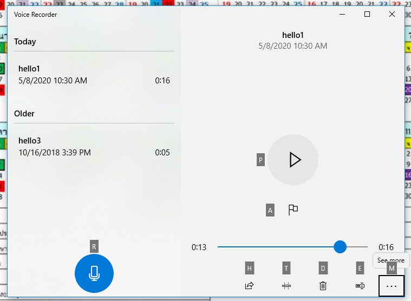The width and height of the screenshot is (411, 301).
Task: Click the Older section header
Action: (x=24, y=114)
